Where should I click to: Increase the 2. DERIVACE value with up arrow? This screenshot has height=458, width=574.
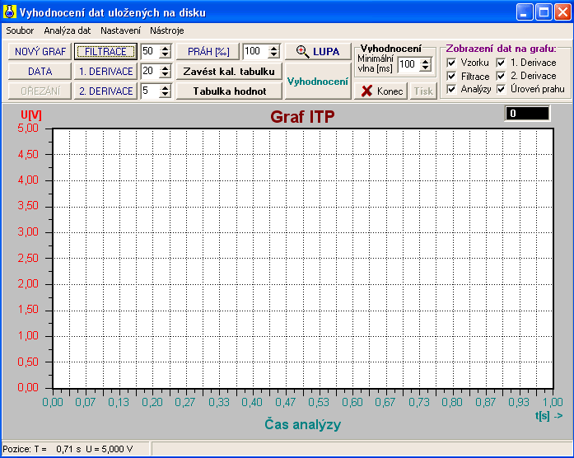[x=165, y=87]
